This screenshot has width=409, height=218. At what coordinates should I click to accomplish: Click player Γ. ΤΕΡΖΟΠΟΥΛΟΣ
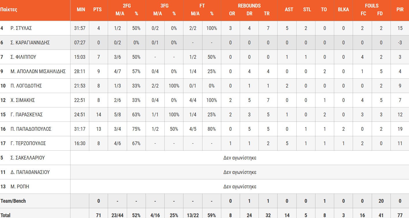click(x=28, y=143)
